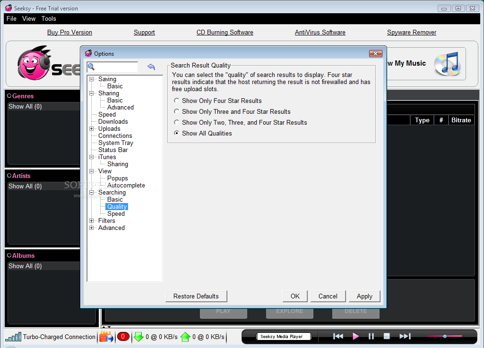Select Show Only Three and Four Star Results

pos(177,111)
